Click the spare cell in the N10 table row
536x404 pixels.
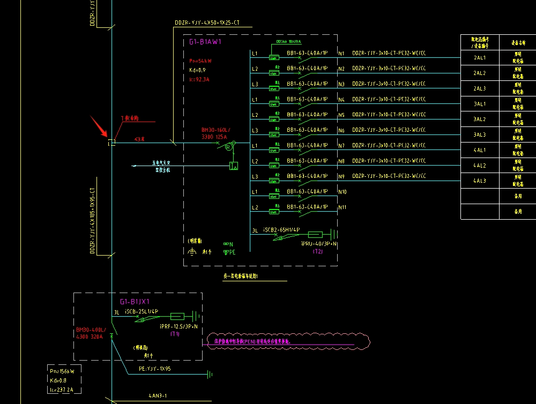coord(518,196)
